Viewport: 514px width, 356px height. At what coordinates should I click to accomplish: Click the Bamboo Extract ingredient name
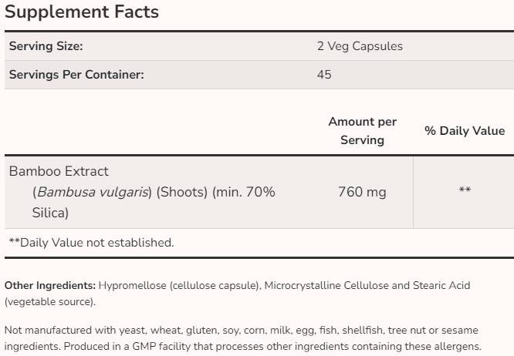59,171
